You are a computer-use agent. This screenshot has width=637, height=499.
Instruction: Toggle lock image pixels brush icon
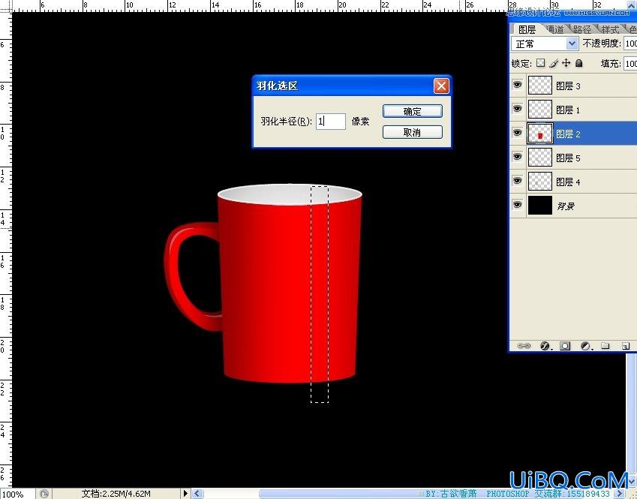(553, 63)
